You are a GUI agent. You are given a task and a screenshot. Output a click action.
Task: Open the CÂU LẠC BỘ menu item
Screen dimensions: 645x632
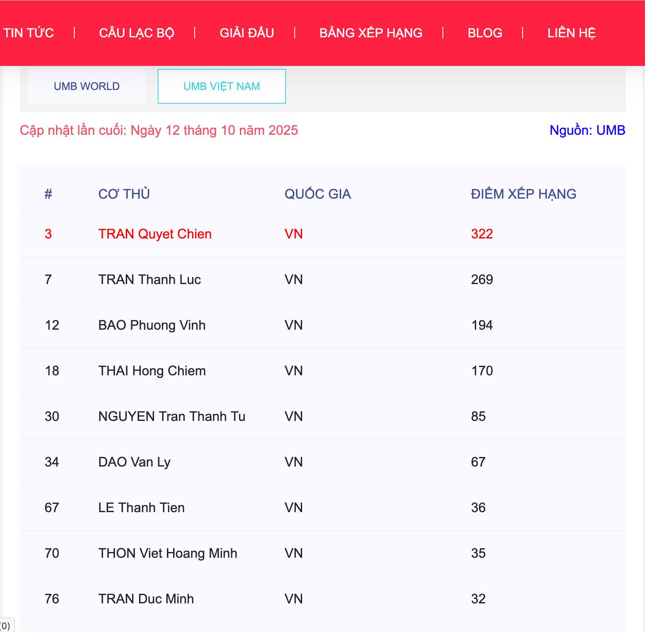coord(137,33)
